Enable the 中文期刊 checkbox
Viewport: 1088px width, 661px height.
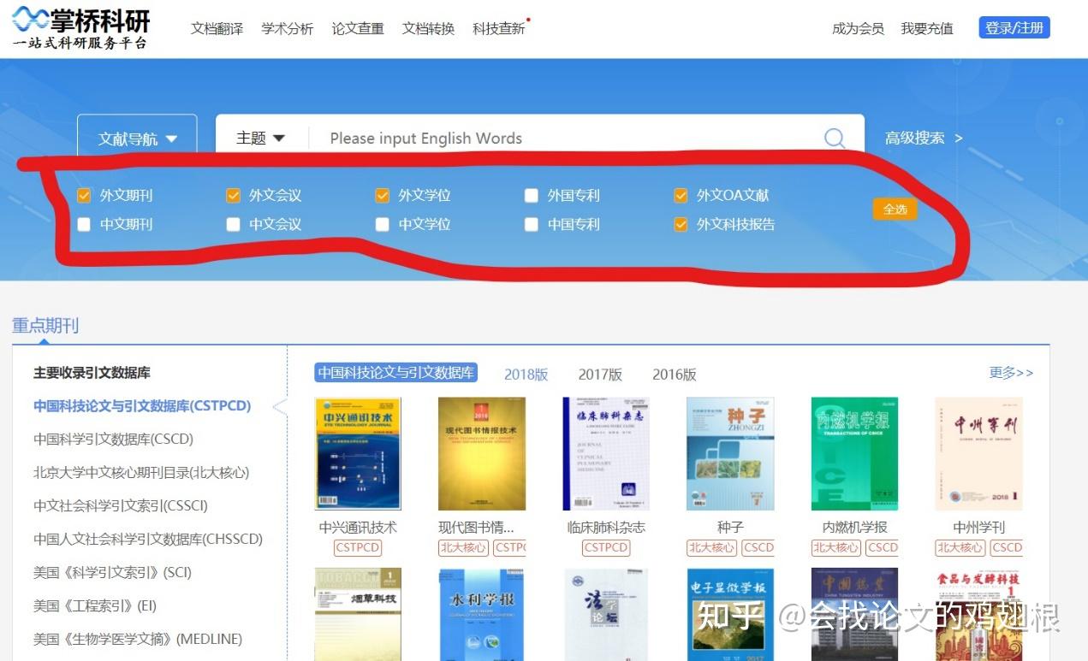coord(83,224)
